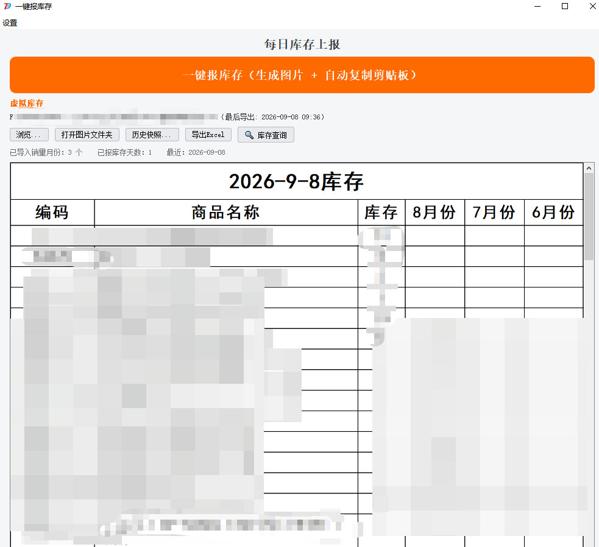
Task: Open 历史快照 history snapshots
Action: [x=152, y=135]
